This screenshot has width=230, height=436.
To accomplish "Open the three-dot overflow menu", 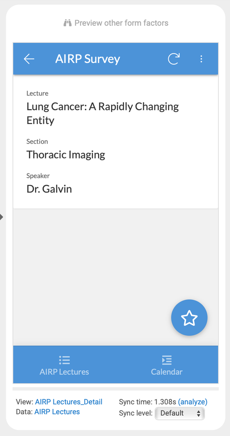I will coord(201,59).
